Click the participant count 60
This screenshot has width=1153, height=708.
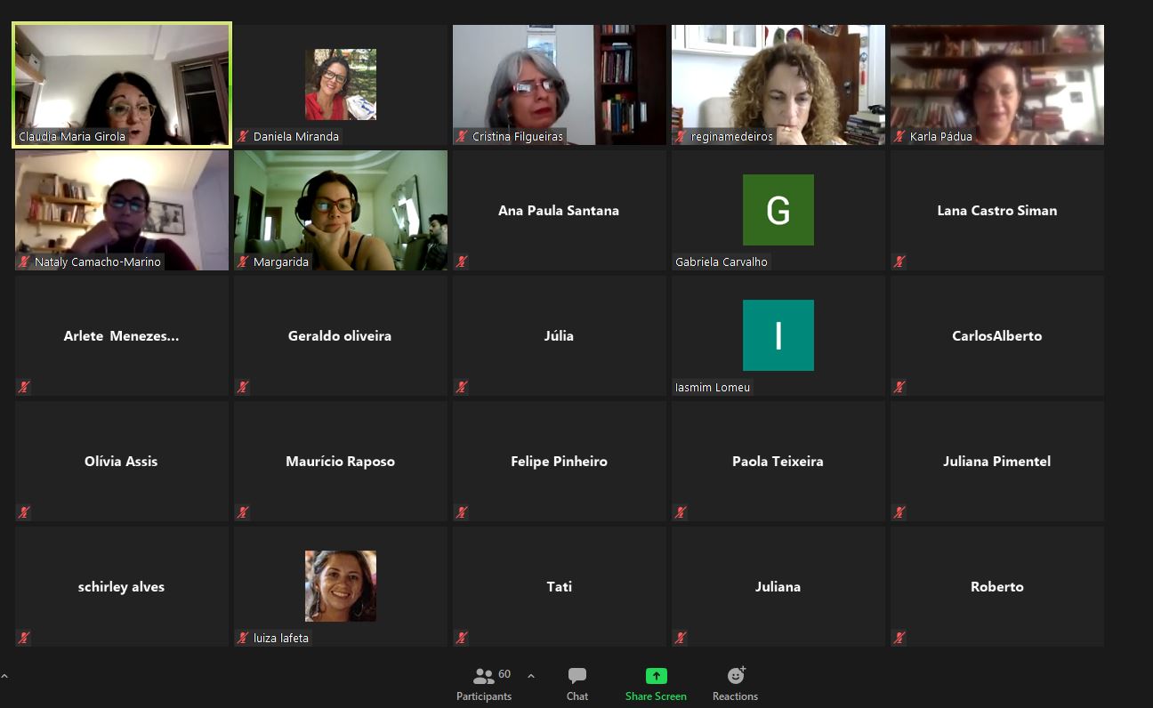pos(504,673)
